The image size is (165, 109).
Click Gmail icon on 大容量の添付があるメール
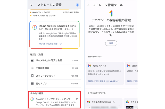coord(88,102)
